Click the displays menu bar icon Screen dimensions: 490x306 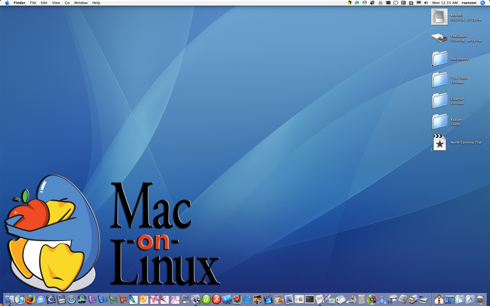pyautogui.click(x=419, y=3)
